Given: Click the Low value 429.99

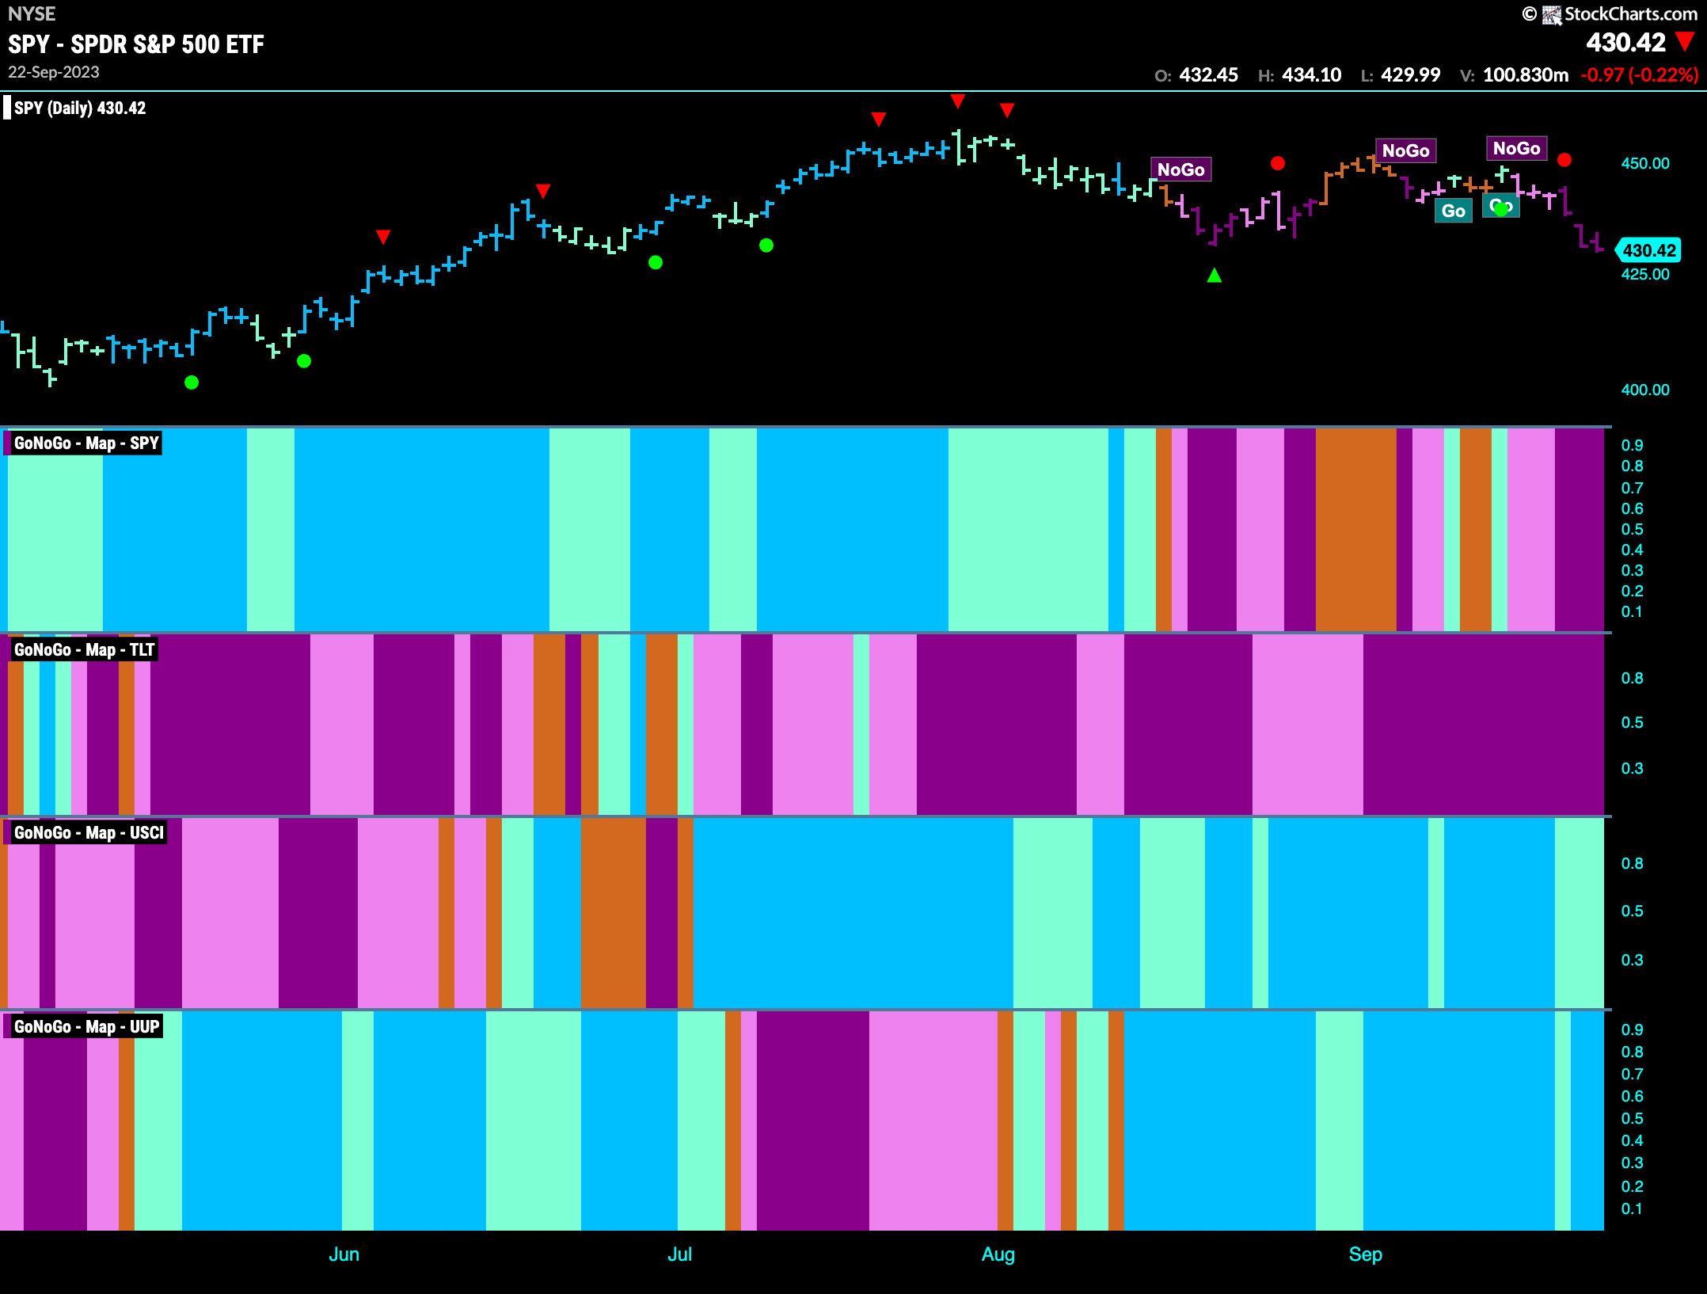Looking at the screenshot, I should (x=1410, y=75).
